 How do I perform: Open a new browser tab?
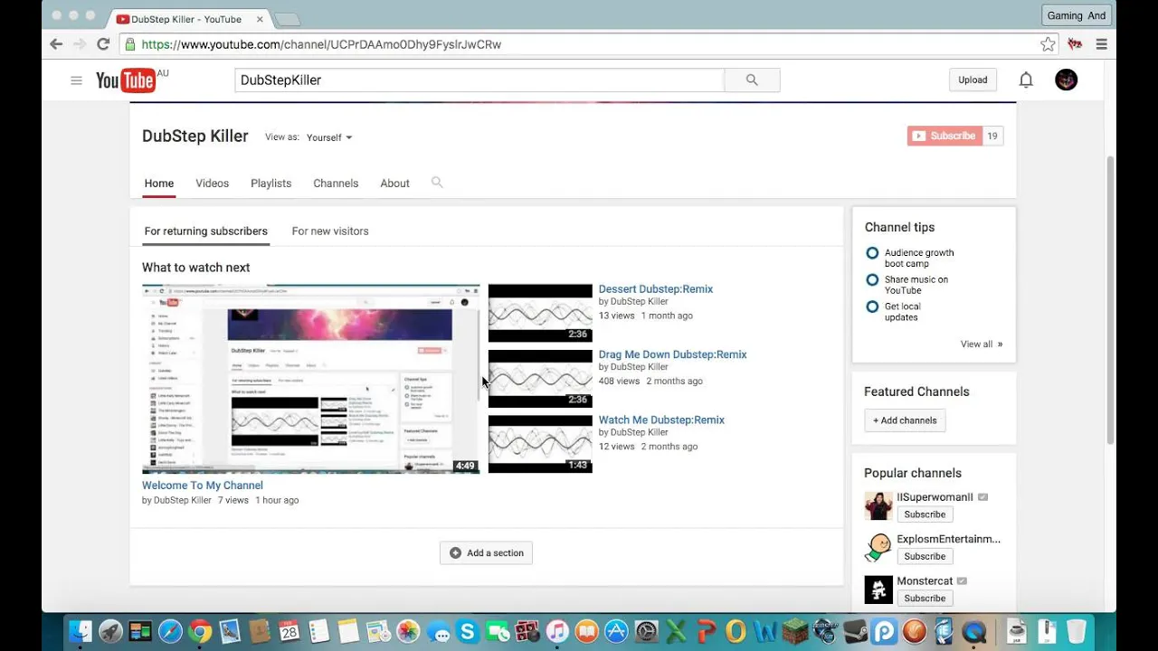287,19
